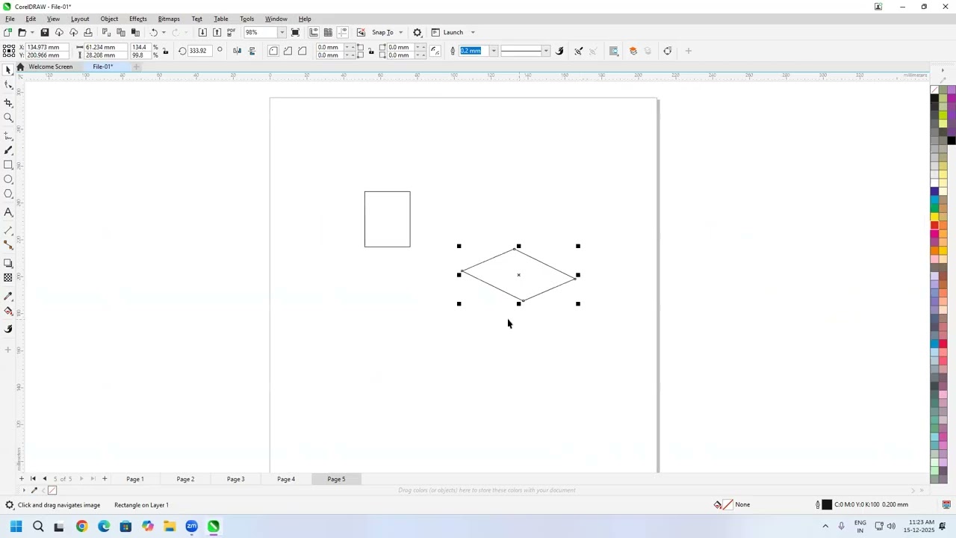
Task: Click the rotation angle field
Action: [199, 51]
